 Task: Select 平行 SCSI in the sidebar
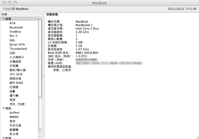coord(16,74)
